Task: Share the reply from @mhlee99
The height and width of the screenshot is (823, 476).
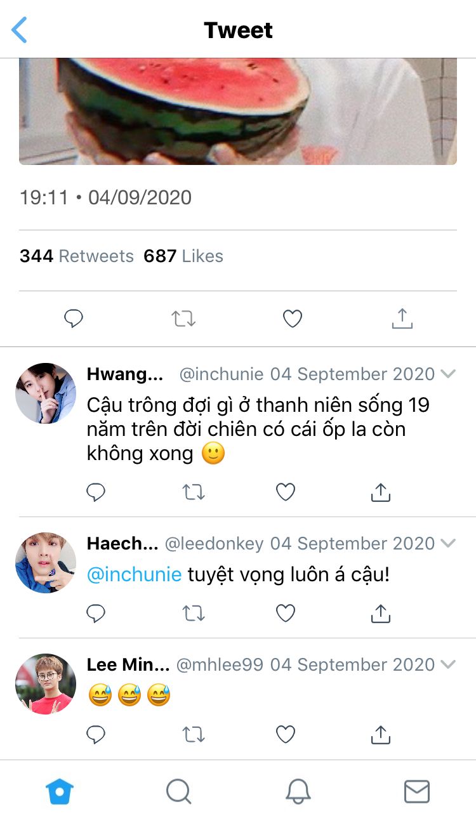Action: coord(380,734)
